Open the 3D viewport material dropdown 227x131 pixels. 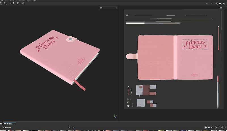[x=108, y=8]
